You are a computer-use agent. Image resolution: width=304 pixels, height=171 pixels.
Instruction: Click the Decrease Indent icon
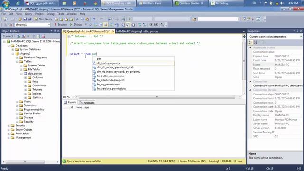pyautogui.click(x=151, y=25)
